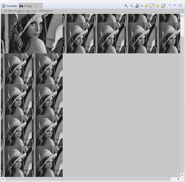Screen dimensions: 185x182
Task: Minimize the image view panel
Action: (175, 5)
